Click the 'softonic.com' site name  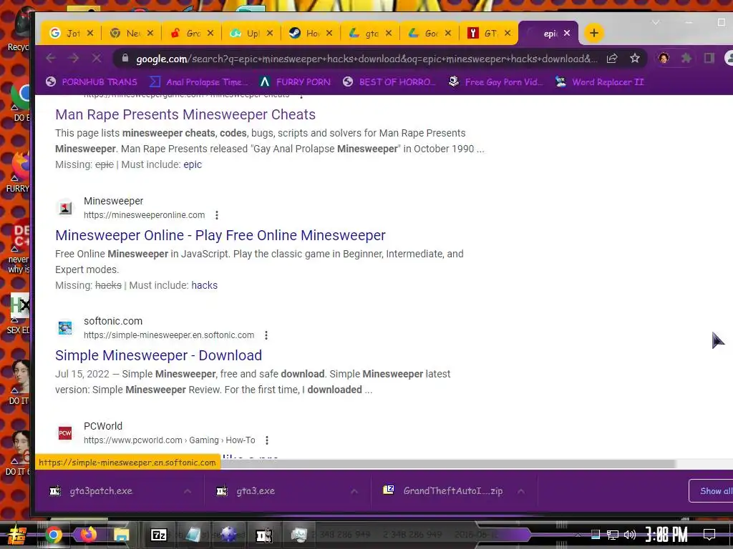coord(113,321)
